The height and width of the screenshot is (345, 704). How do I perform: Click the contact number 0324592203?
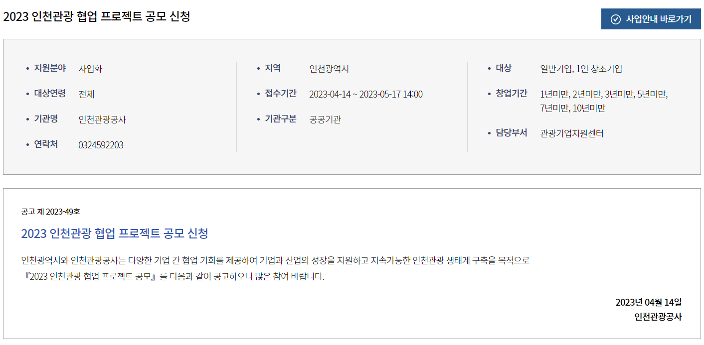tap(101, 145)
